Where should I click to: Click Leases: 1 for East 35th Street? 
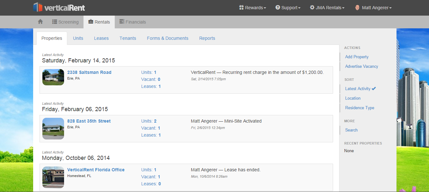coord(151,135)
